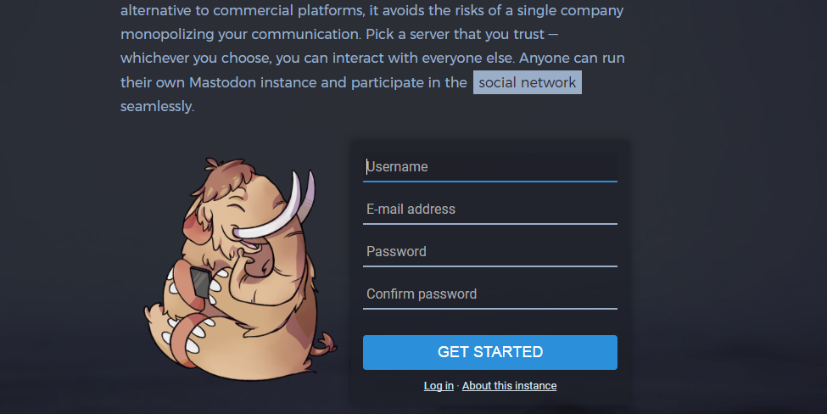The image size is (827, 414).
Task: Select the Password field
Action: [x=490, y=252]
